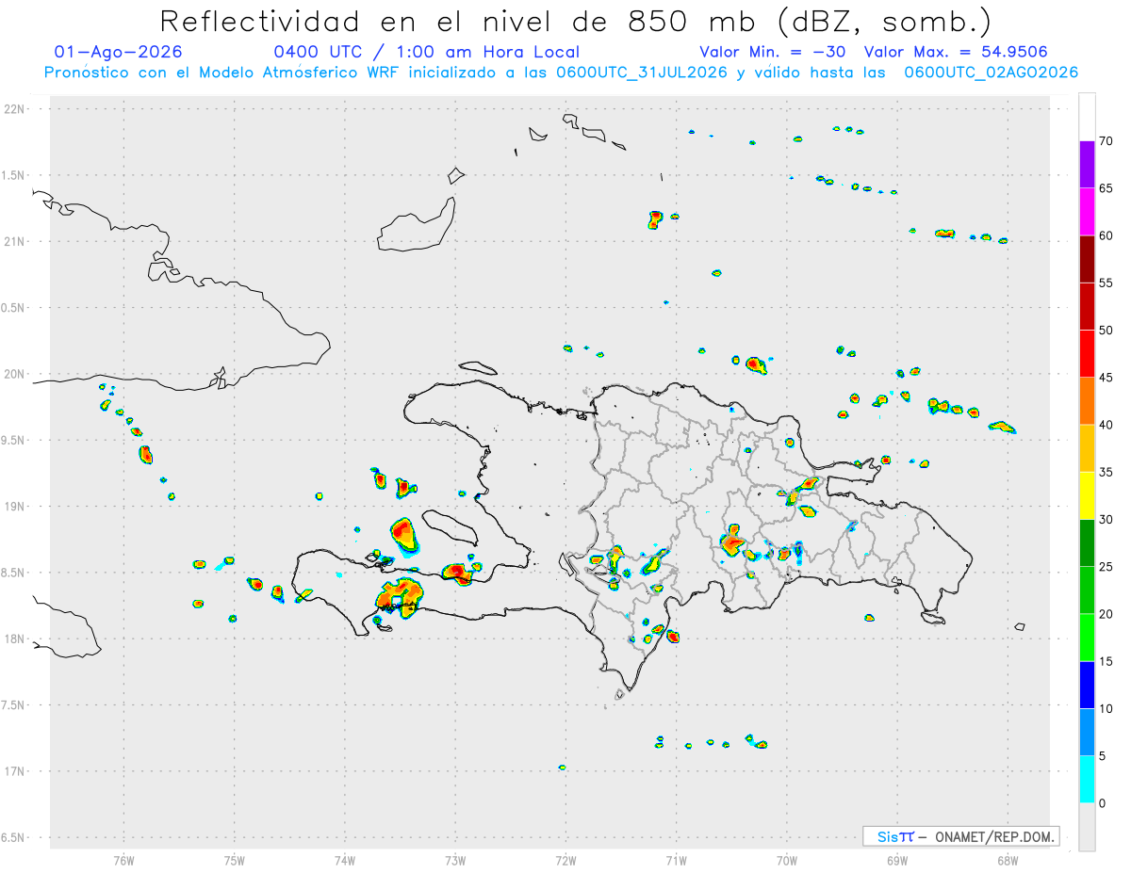
Task: Click the '19N' latitude label
Action: click(16, 507)
